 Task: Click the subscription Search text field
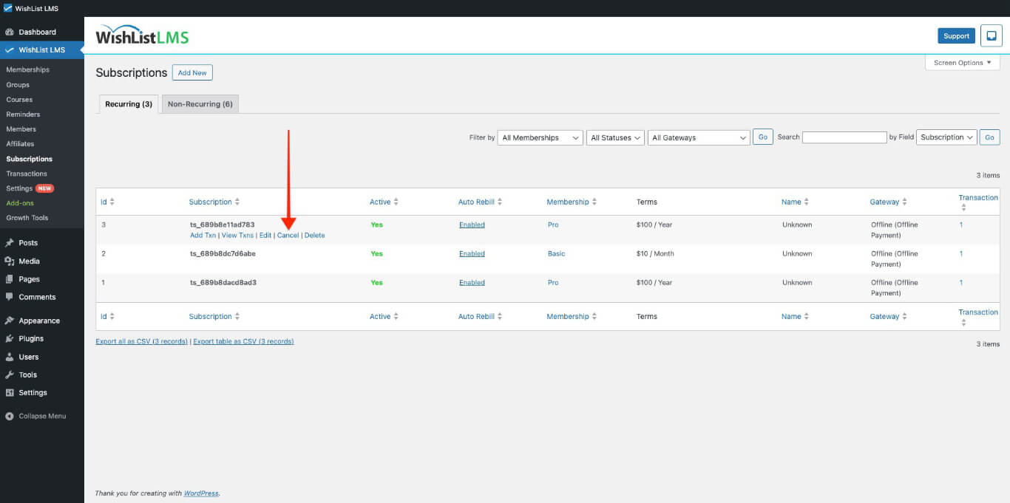point(844,137)
